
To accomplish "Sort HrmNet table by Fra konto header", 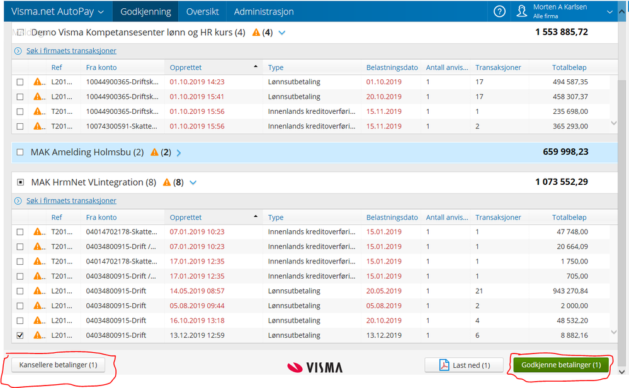I will coord(101,217).
